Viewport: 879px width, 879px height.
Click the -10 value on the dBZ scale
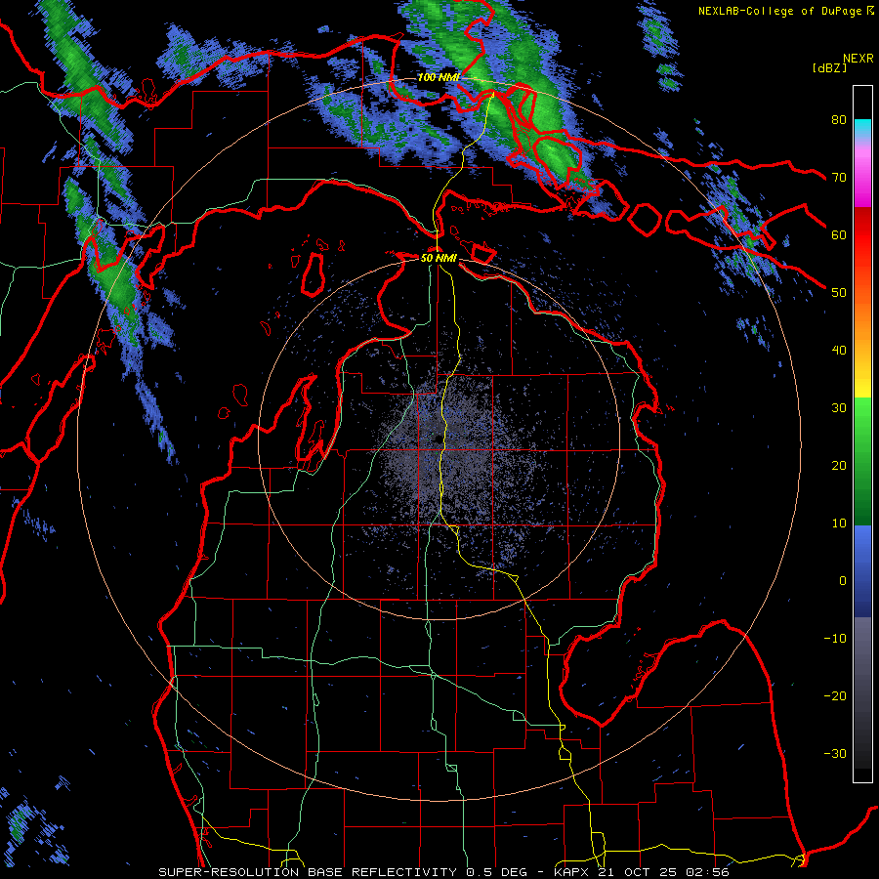tap(835, 639)
